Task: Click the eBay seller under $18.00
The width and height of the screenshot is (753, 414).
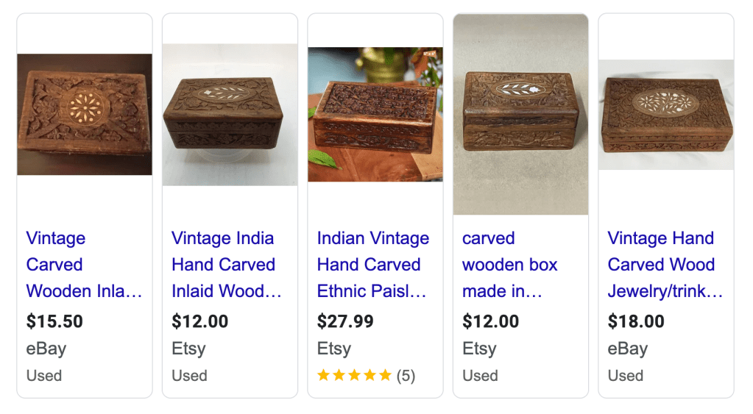Action: 628,349
